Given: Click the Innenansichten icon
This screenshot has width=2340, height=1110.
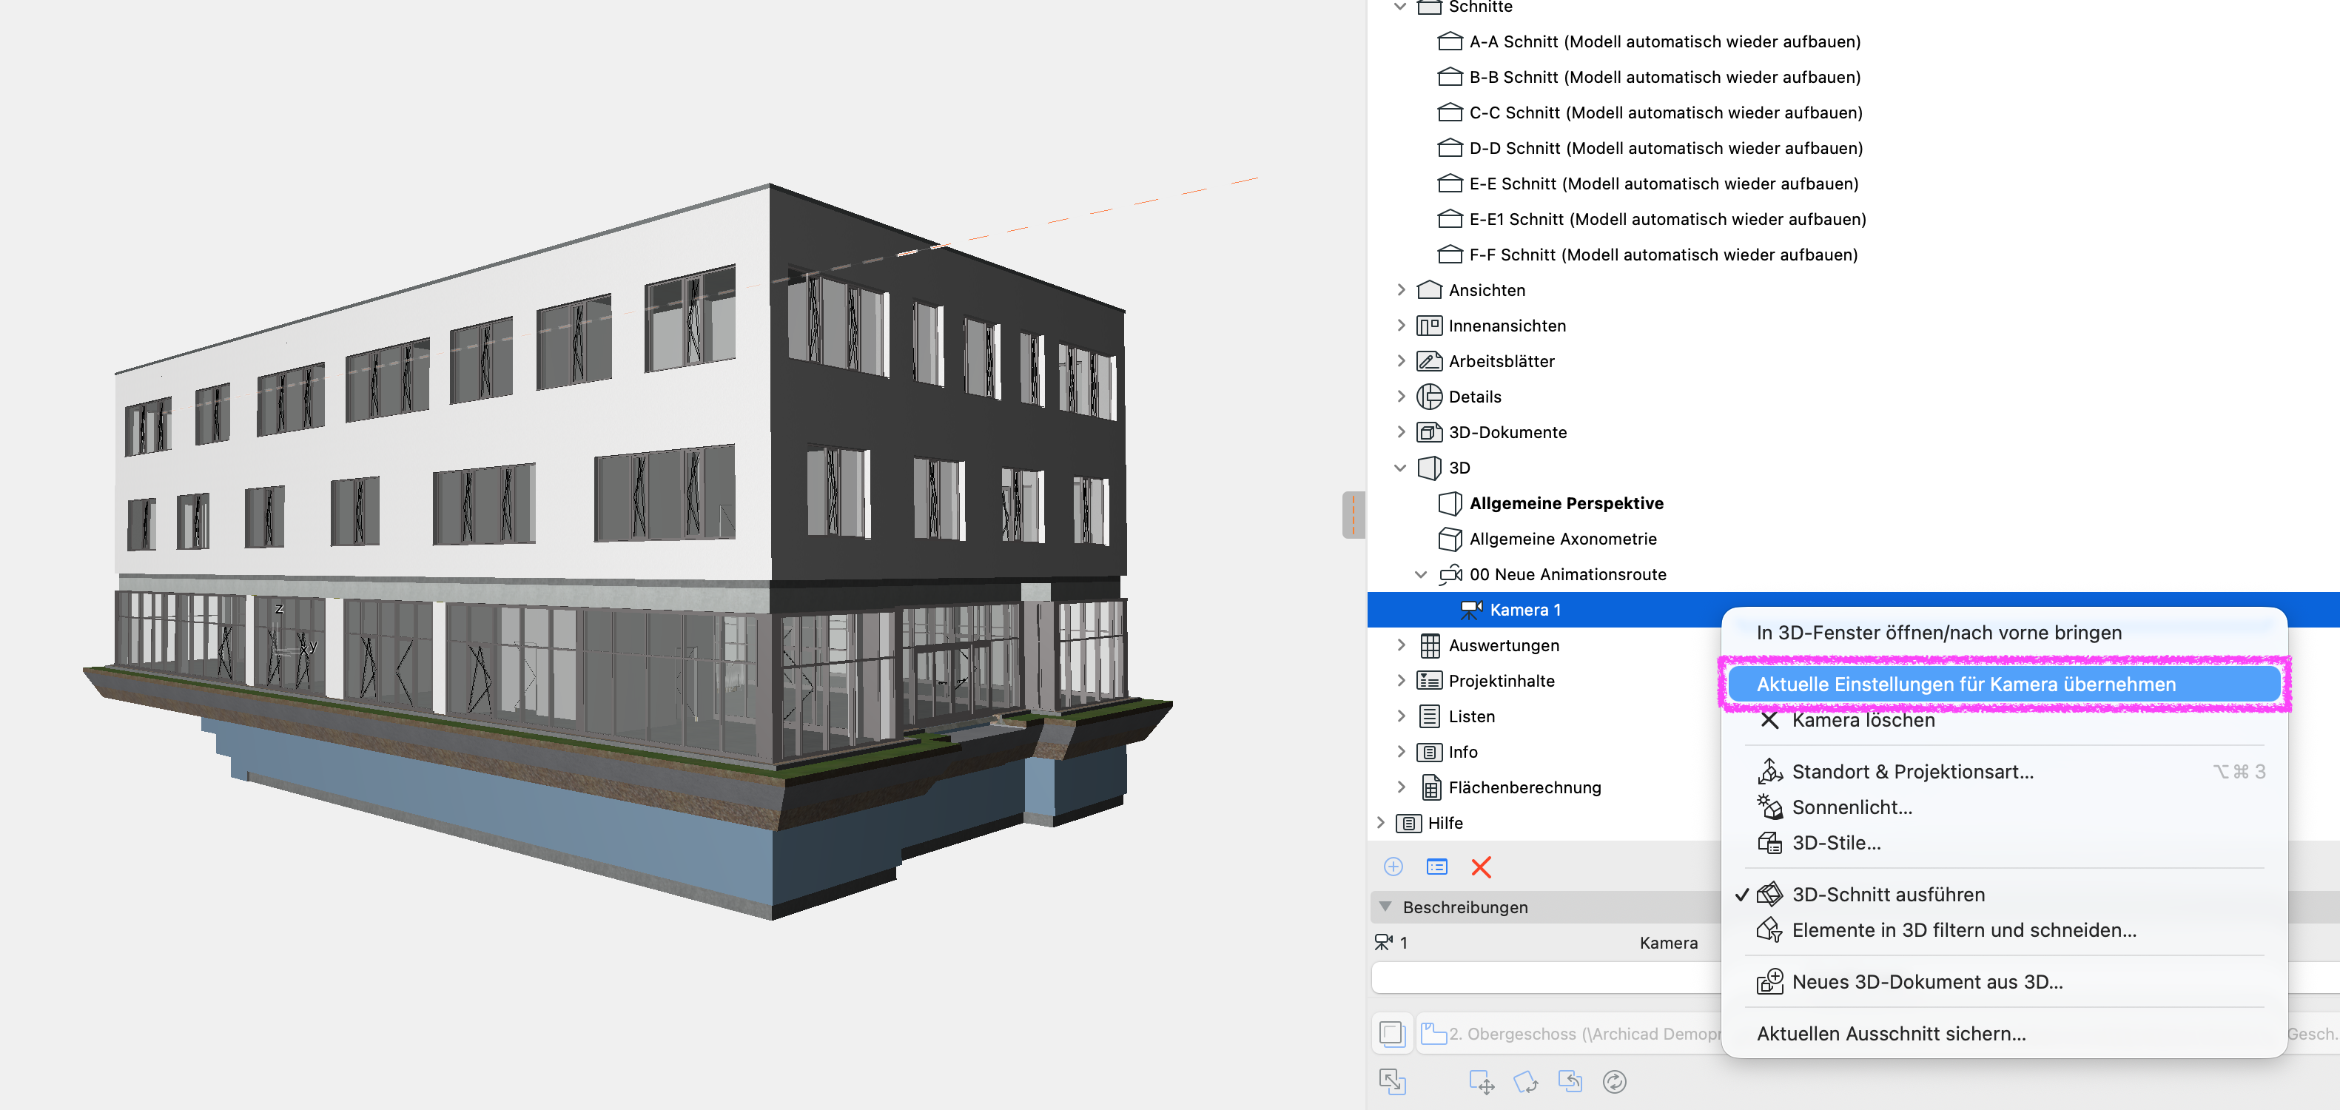Looking at the screenshot, I should coord(1429,325).
